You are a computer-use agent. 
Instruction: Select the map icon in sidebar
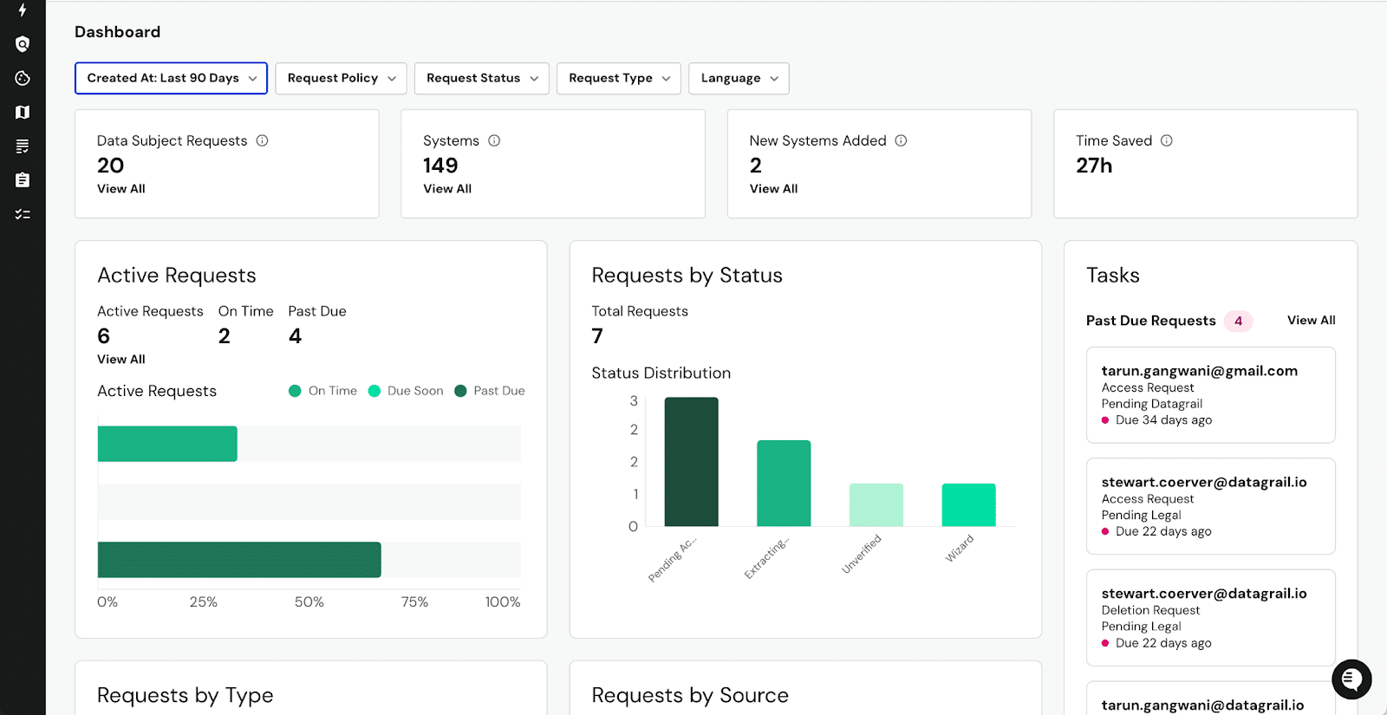(x=23, y=112)
